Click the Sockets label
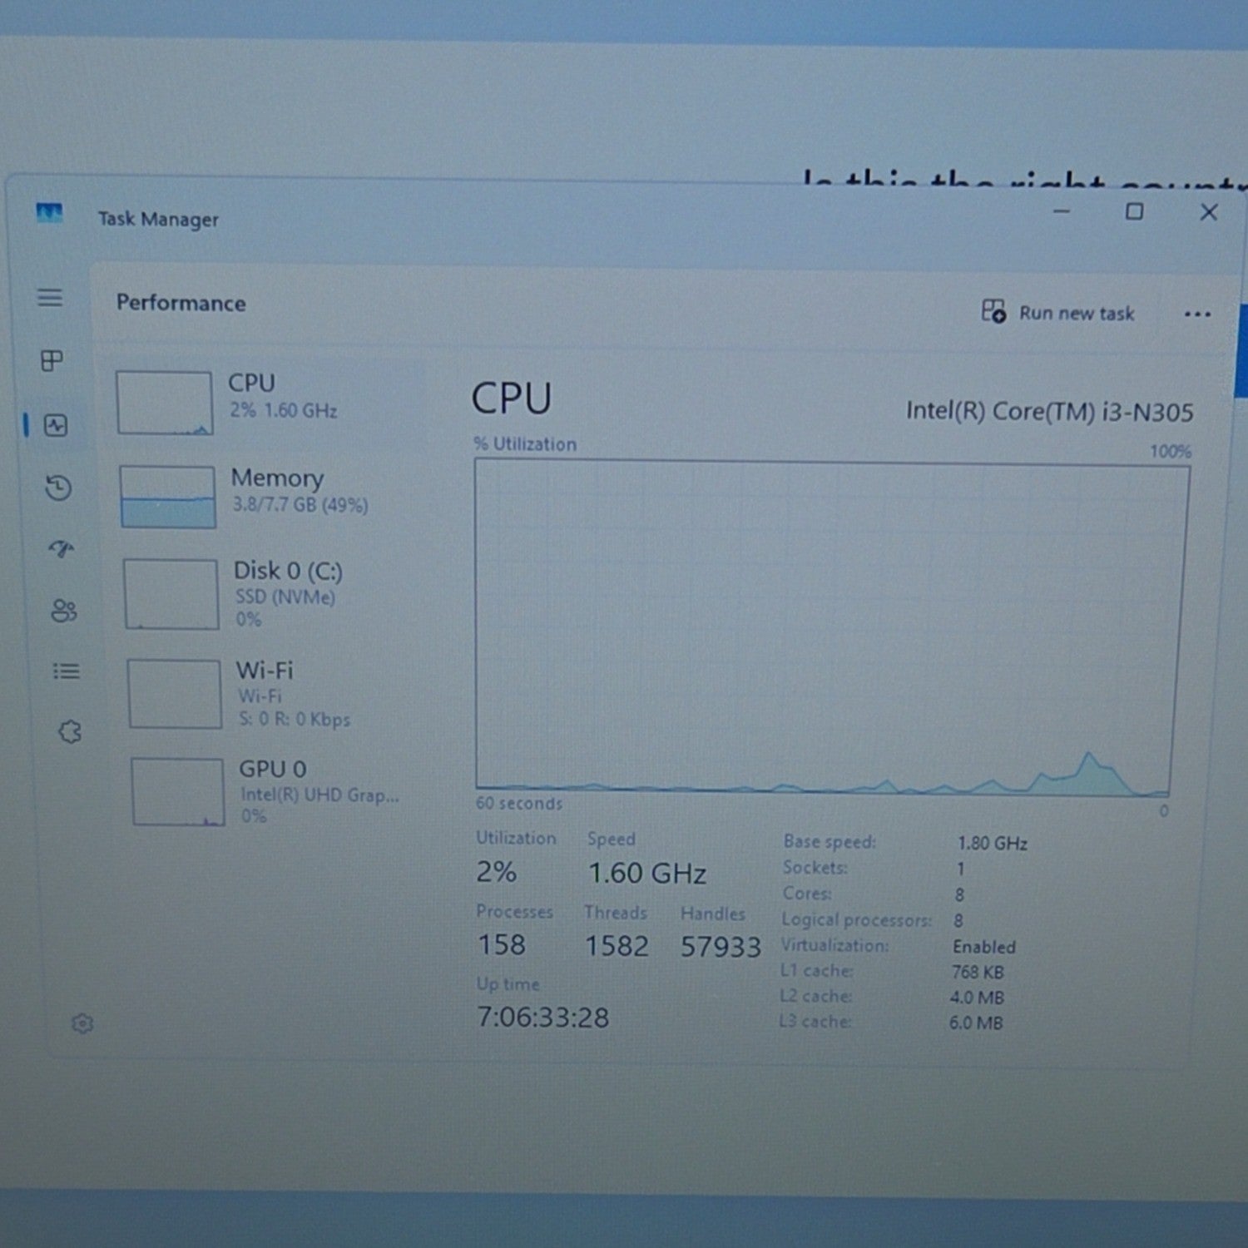1248x1248 pixels. [815, 868]
